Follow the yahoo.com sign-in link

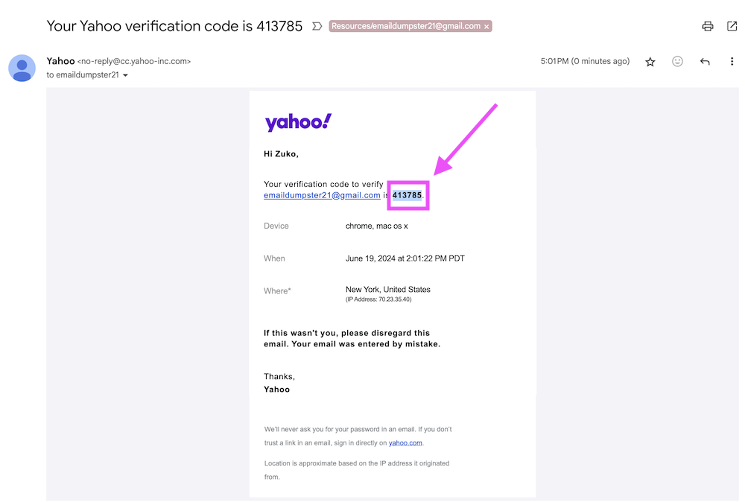click(x=405, y=443)
